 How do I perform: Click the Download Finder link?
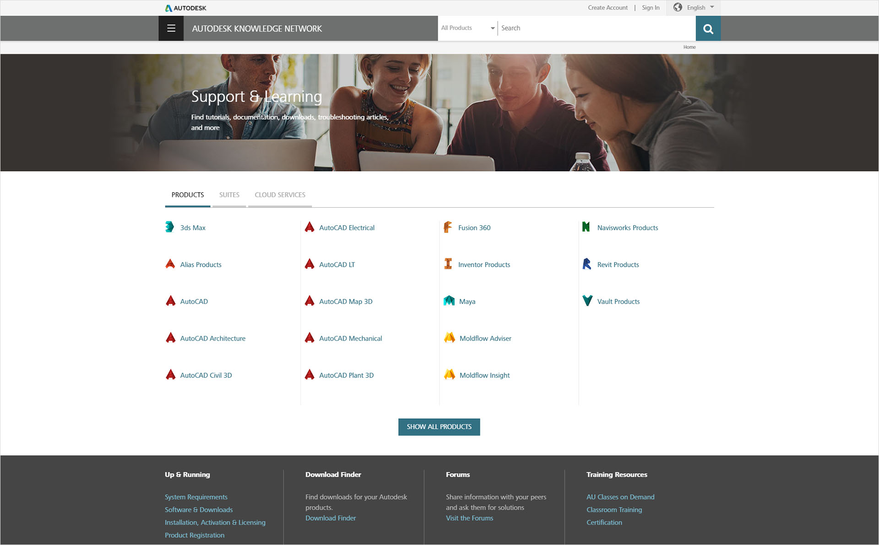(x=331, y=518)
